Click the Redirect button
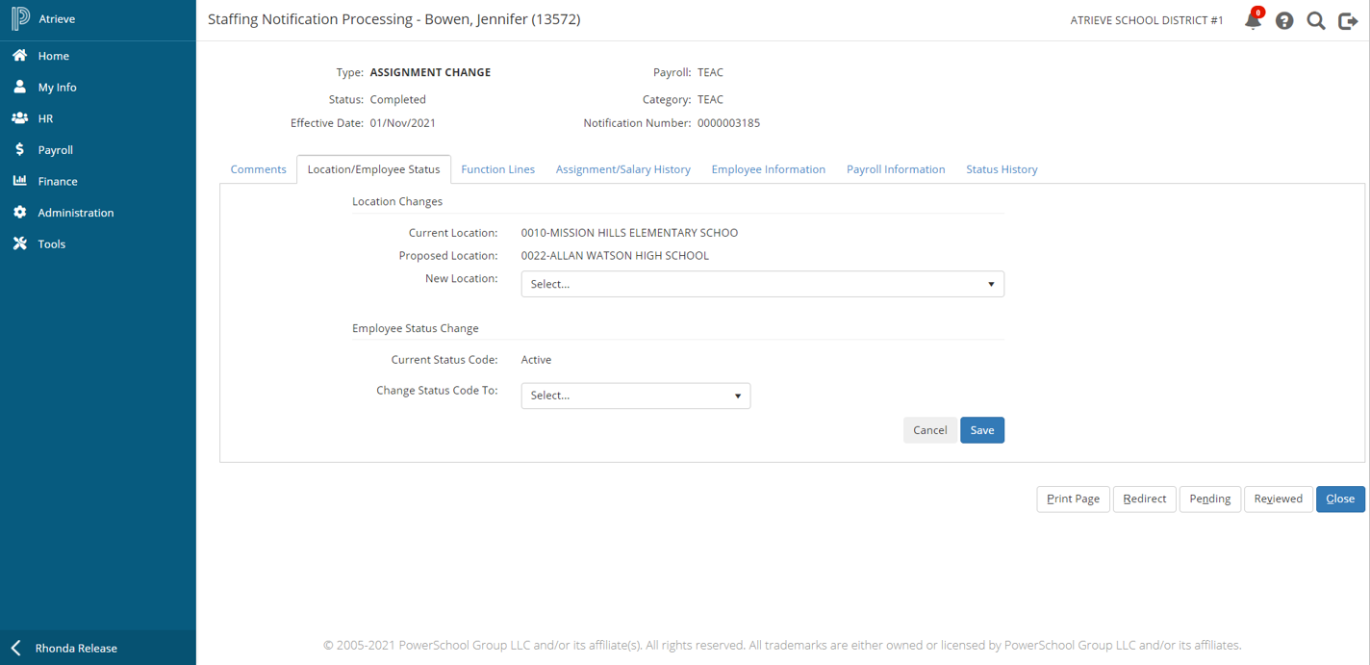This screenshot has width=1370, height=665. pyautogui.click(x=1144, y=499)
